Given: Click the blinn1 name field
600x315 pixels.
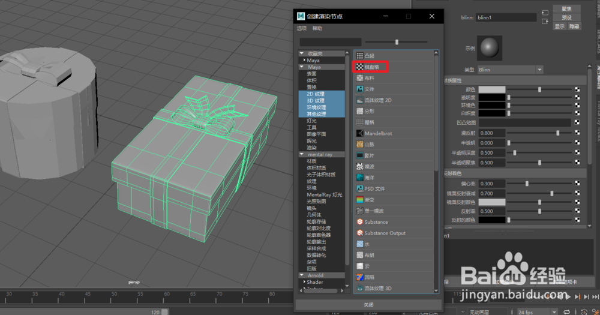Looking at the screenshot, I should [x=506, y=17].
